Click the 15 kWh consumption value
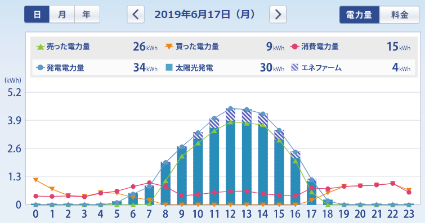This screenshot has width=425, height=223. click(x=399, y=47)
